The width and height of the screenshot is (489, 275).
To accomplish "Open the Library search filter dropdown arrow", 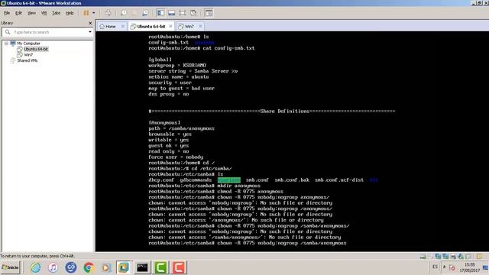I will click(90, 32).
